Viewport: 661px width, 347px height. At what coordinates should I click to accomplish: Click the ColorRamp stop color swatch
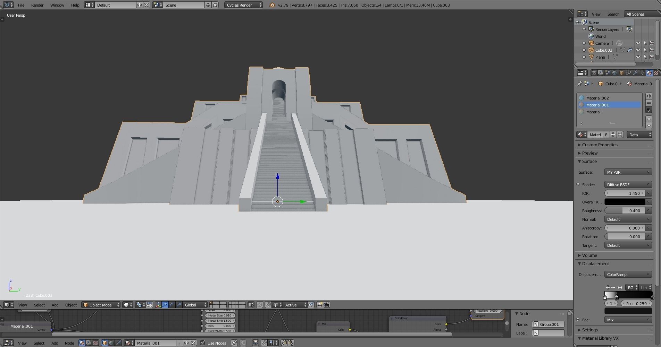click(x=628, y=311)
